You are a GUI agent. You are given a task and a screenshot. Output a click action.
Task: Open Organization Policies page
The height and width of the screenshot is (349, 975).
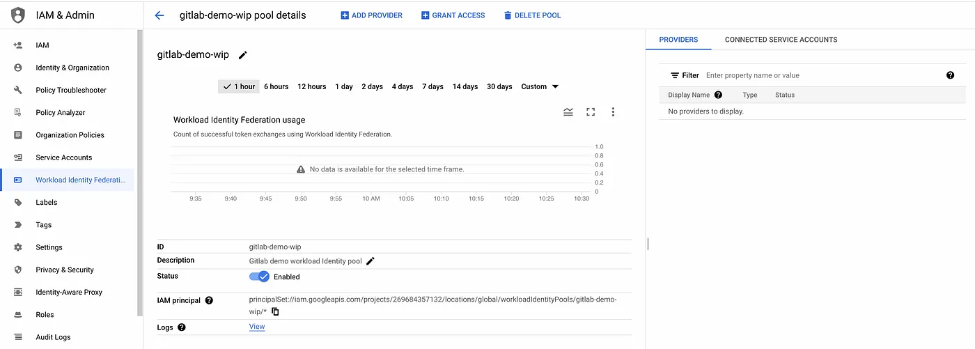pos(70,135)
